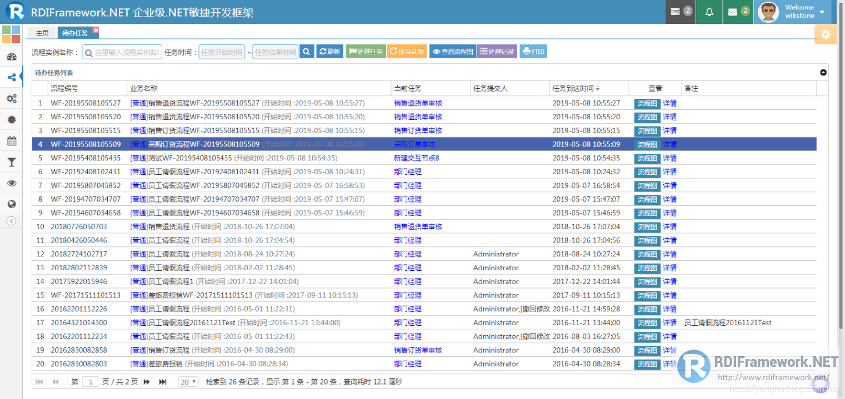This screenshot has width=845, height=399.
Task: Click 员工请假流程20161121Test remark text
Action: pos(728,322)
